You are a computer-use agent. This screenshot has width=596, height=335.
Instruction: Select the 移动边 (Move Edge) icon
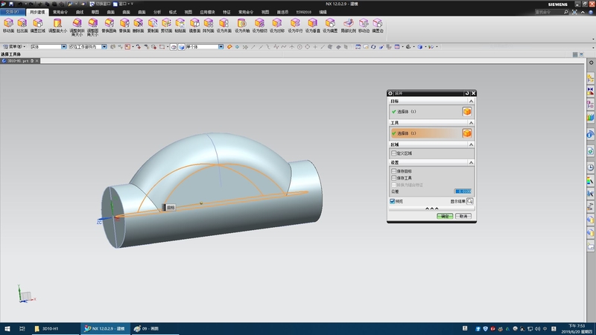[364, 24]
